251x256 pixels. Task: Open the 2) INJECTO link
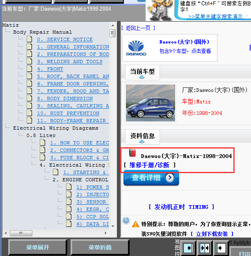(93, 194)
